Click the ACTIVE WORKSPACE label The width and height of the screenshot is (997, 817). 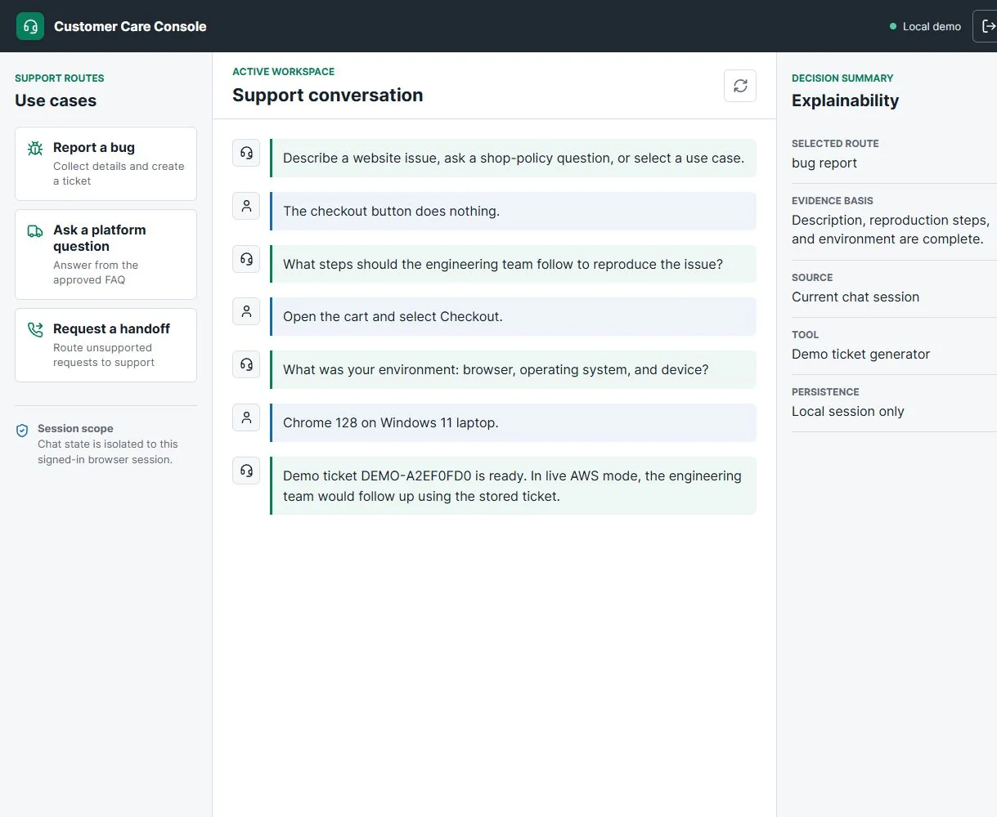coord(283,72)
